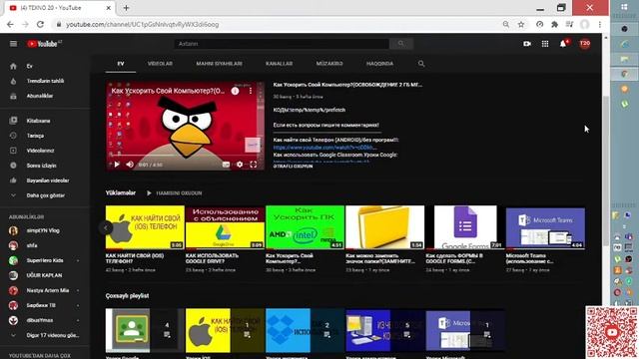The image size is (639, 359).
Task: Mute the featured video volume
Action: pos(130,165)
